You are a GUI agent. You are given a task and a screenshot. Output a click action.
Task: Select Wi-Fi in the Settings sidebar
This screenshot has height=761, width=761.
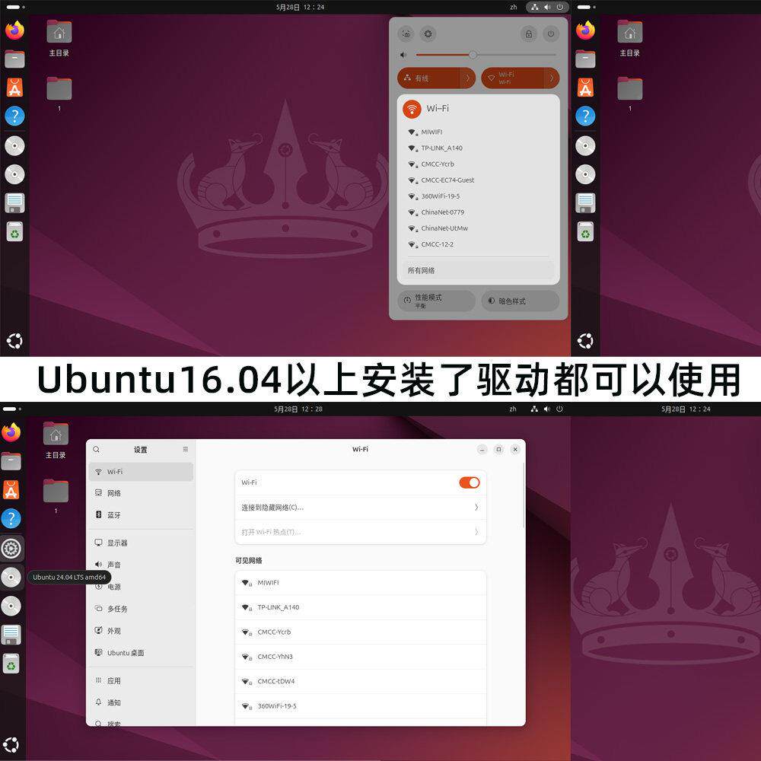coord(141,472)
